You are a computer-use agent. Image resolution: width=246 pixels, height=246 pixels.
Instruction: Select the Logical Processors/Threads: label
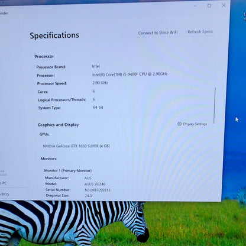62,100
